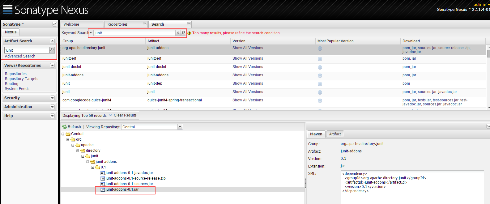Click the Sonatype Nexus logo
This screenshot has height=204, width=490.
tap(45, 10)
